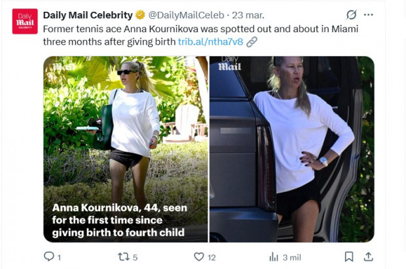Like the post with the heart icon

tap(198, 257)
